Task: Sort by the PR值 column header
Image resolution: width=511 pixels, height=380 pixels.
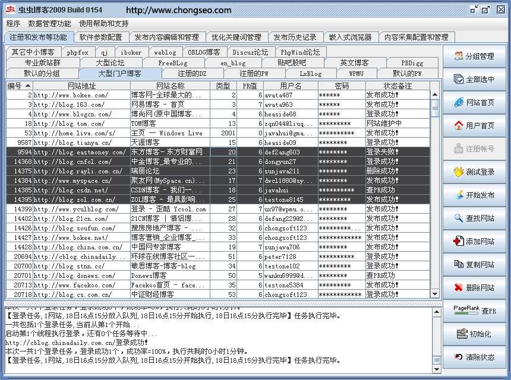Action: tap(250, 86)
